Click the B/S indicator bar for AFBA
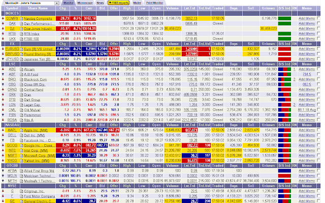This screenshot has width=325, height=203. click(x=284, y=171)
